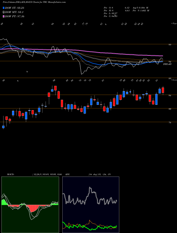Click the '103.43' price label on EMA chart
Screen dimensions: 177x233
167,64
